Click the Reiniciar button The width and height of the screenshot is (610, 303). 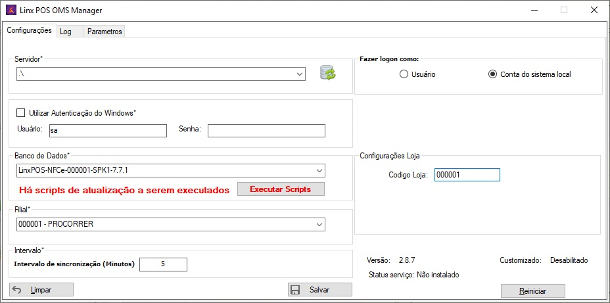(x=532, y=291)
